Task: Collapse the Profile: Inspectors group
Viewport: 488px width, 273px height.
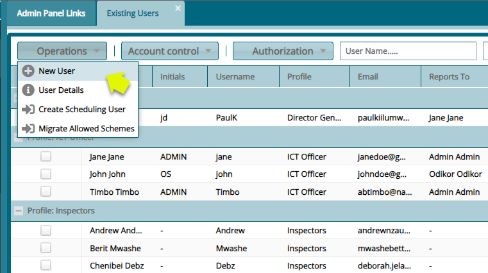Action: coord(18,210)
